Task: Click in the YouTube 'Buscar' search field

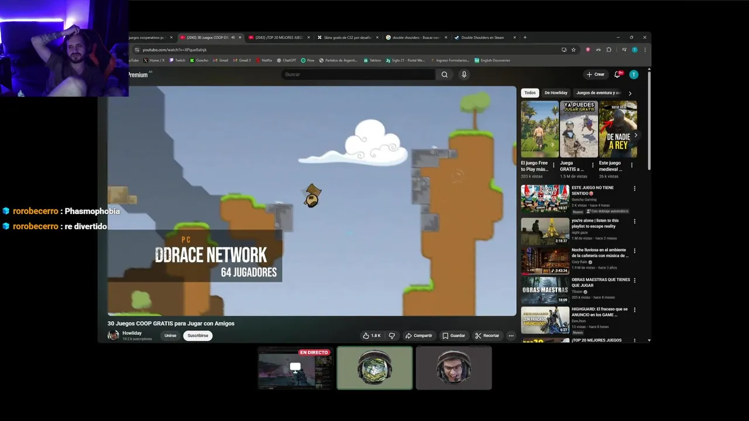Action: [x=358, y=74]
